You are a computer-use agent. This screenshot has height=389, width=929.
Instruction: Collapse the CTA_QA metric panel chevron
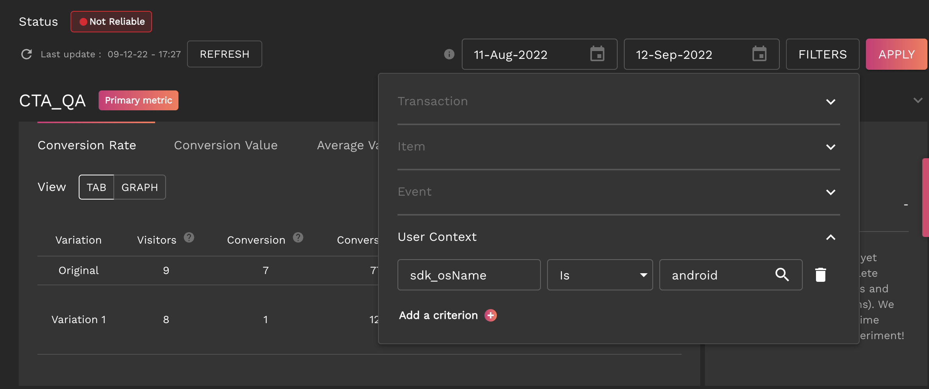(x=918, y=101)
